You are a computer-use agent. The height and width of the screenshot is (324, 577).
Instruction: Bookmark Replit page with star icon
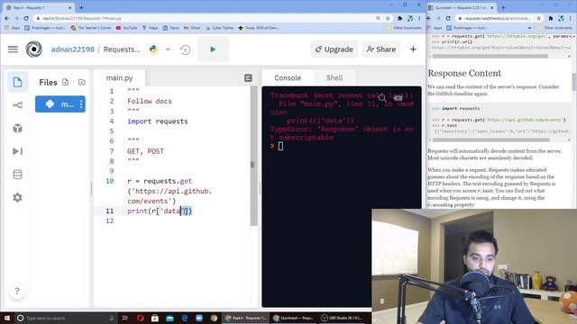pyautogui.click(x=388, y=18)
